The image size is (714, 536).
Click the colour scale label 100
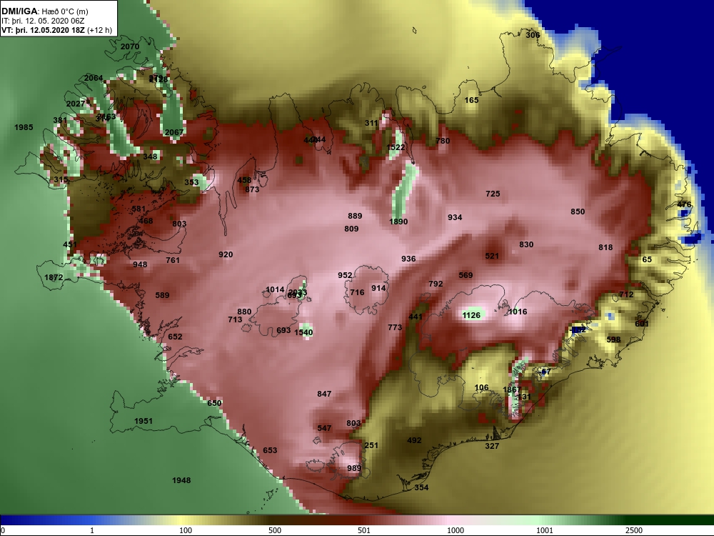pyautogui.click(x=186, y=530)
